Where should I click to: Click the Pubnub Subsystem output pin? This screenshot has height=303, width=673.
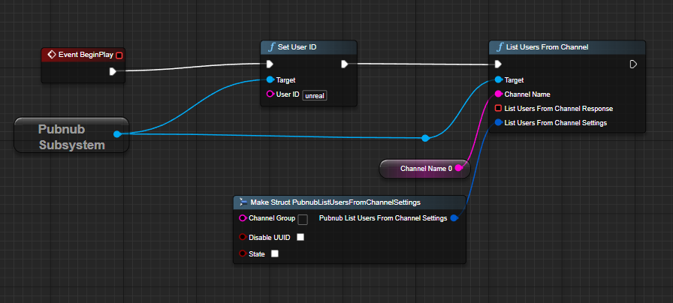pyautogui.click(x=117, y=134)
